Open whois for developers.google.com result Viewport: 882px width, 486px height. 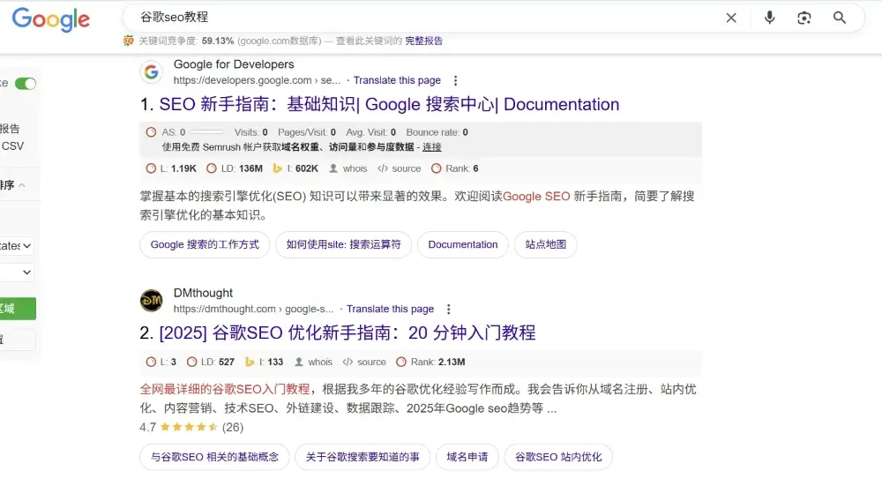click(348, 168)
